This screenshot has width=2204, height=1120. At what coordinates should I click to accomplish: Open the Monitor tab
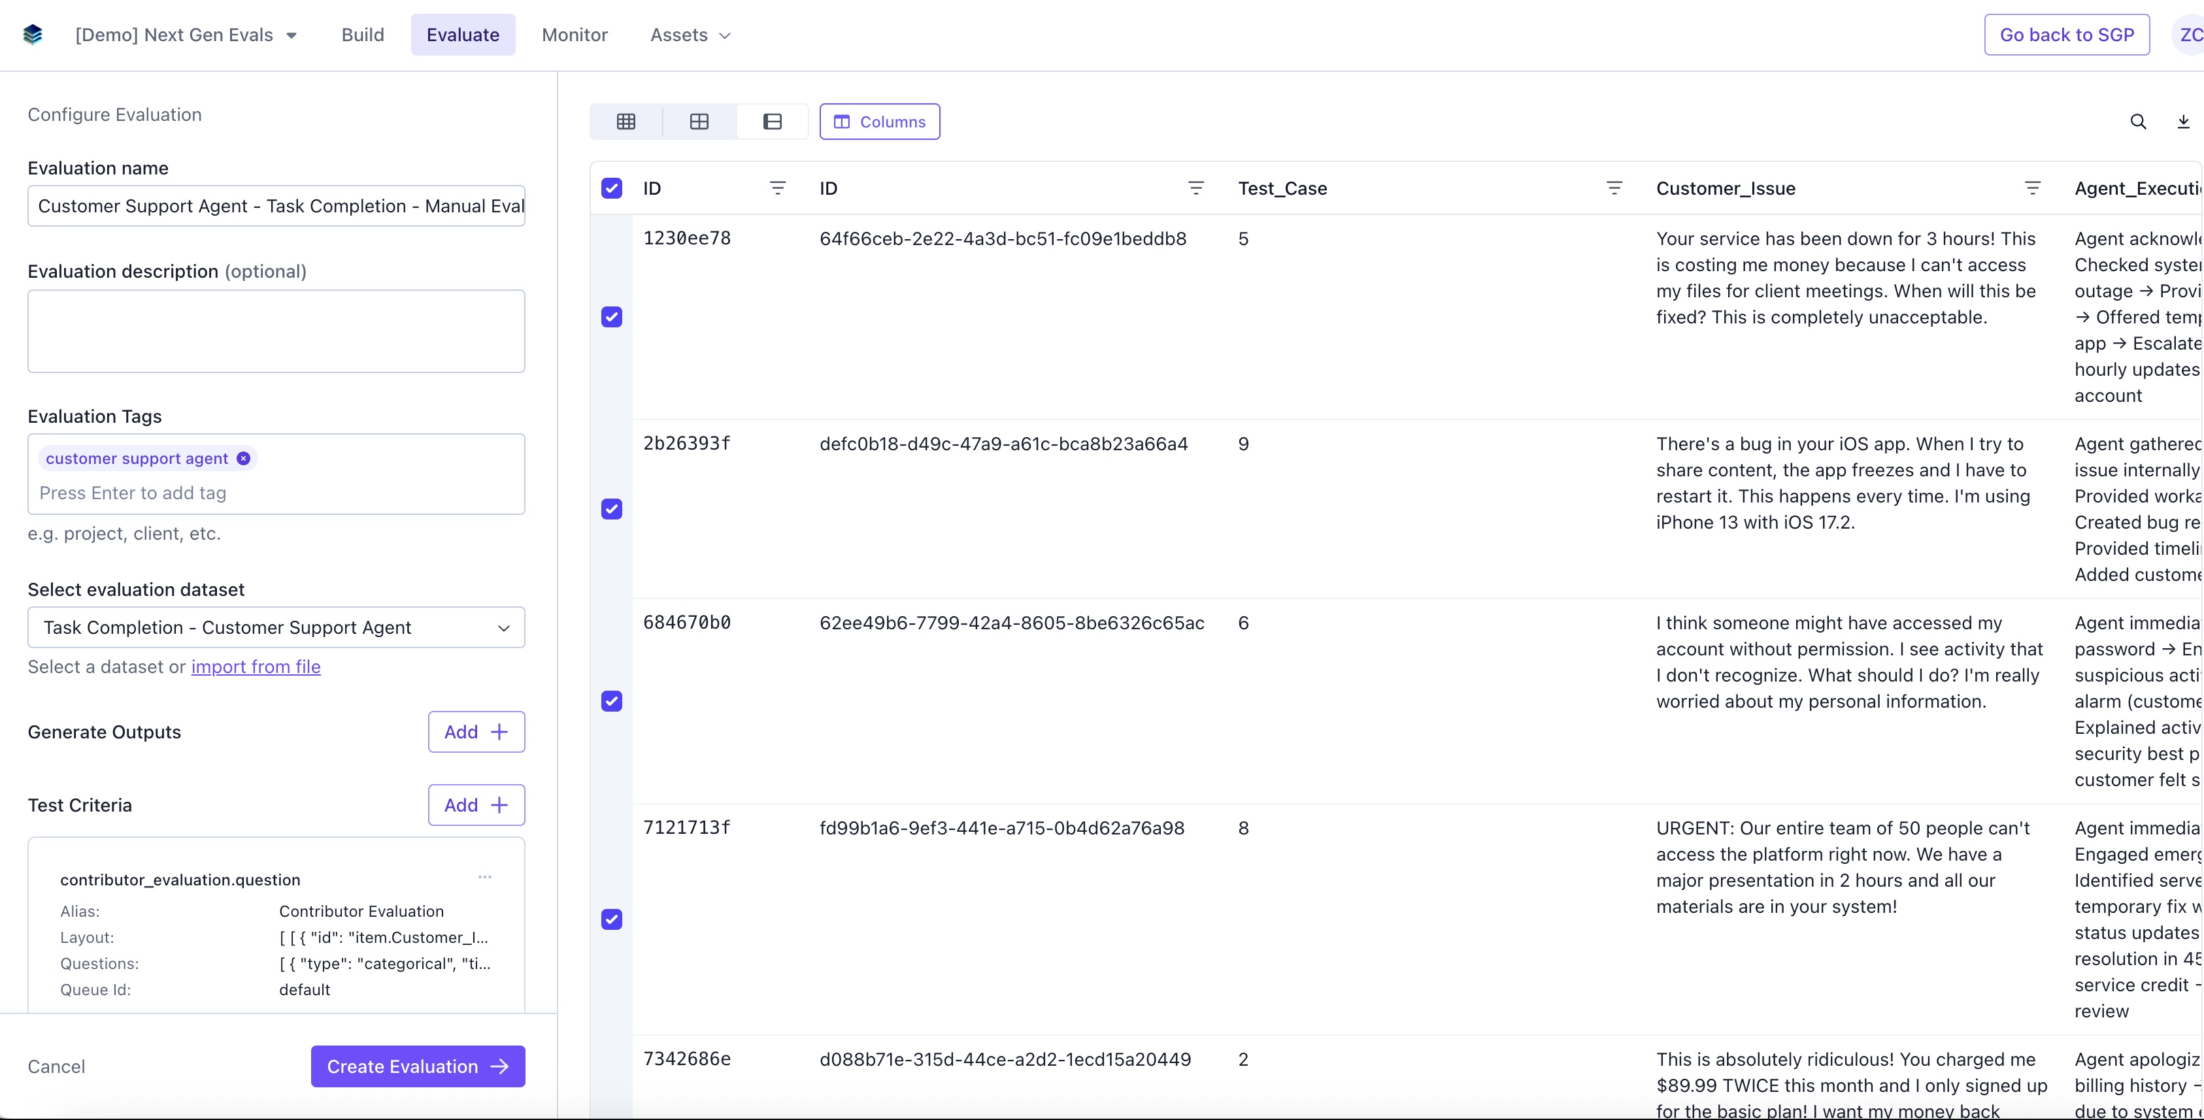point(575,35)
